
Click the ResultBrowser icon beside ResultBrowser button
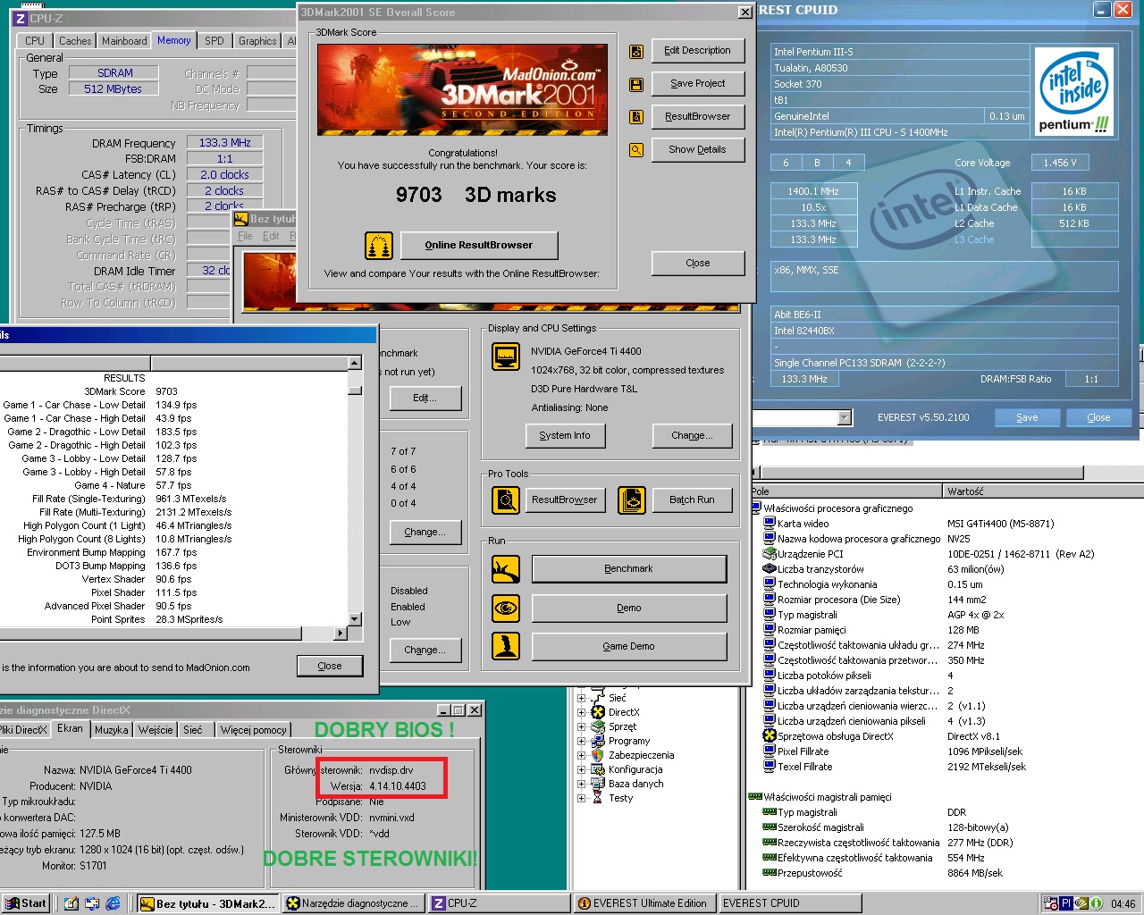click(x=636, y=117)
